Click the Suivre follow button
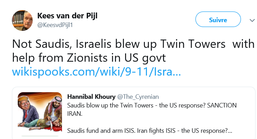 (218, 19)
